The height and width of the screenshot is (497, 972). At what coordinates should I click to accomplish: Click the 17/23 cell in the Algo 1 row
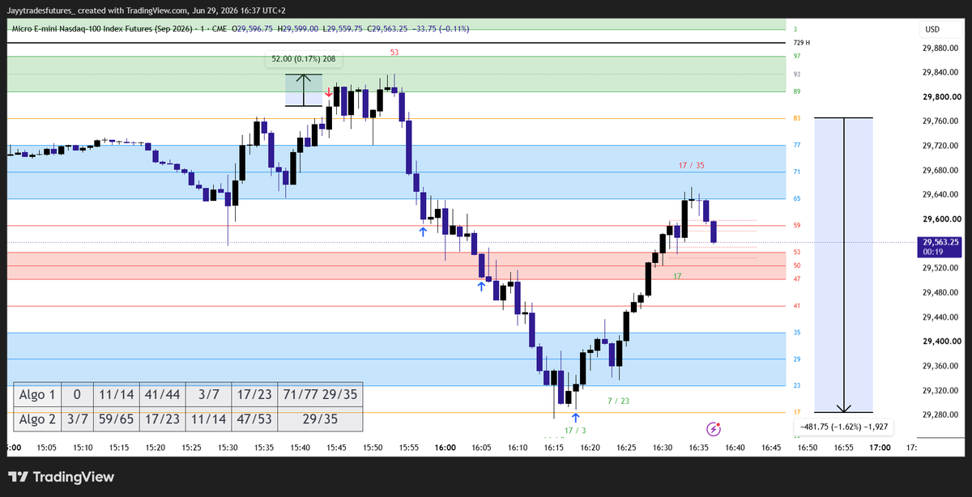click(x=254, y=395)
